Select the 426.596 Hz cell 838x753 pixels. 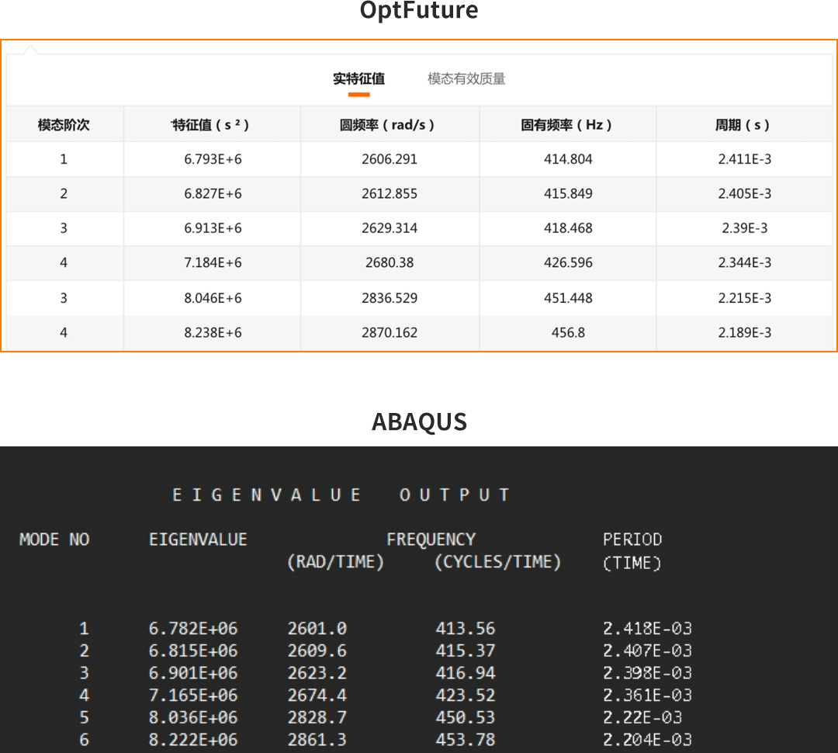(568, 262)
